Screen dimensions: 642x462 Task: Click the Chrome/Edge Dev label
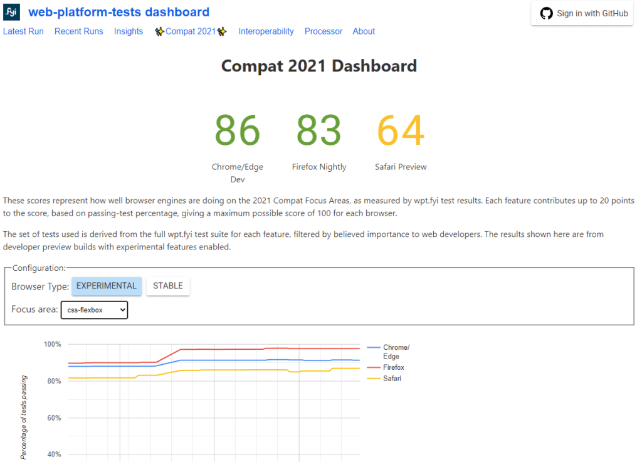tap(238, 173)
